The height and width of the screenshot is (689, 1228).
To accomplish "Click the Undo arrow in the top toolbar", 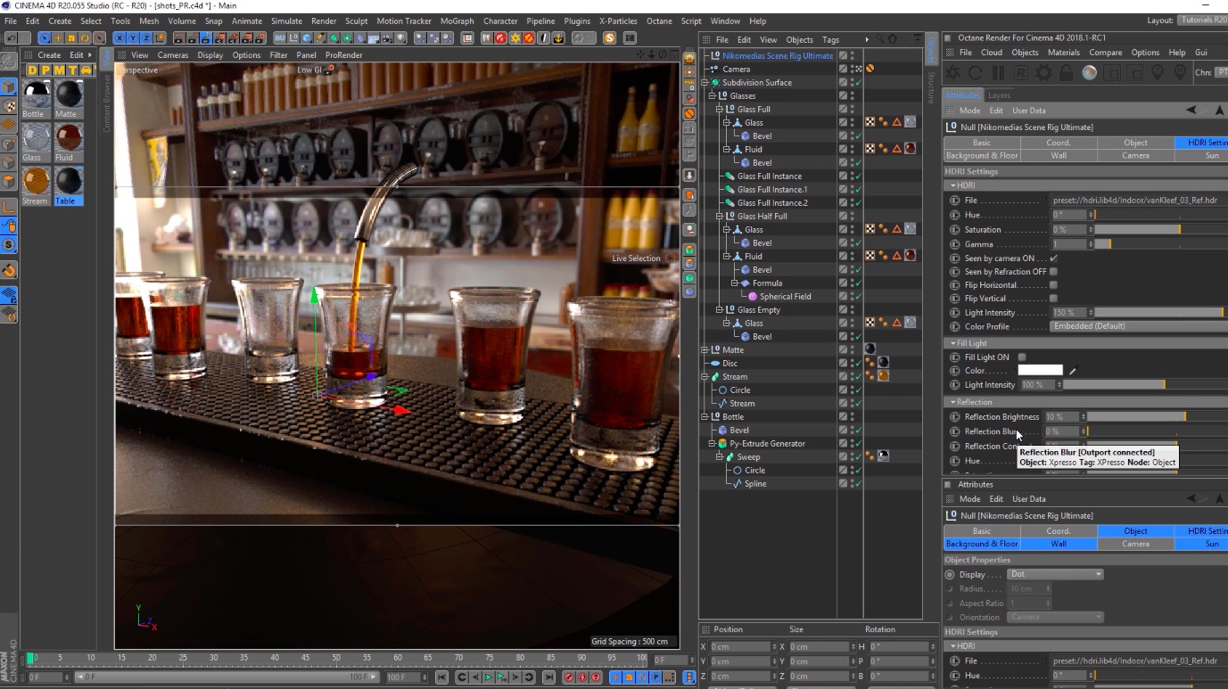I will (10, 38).
